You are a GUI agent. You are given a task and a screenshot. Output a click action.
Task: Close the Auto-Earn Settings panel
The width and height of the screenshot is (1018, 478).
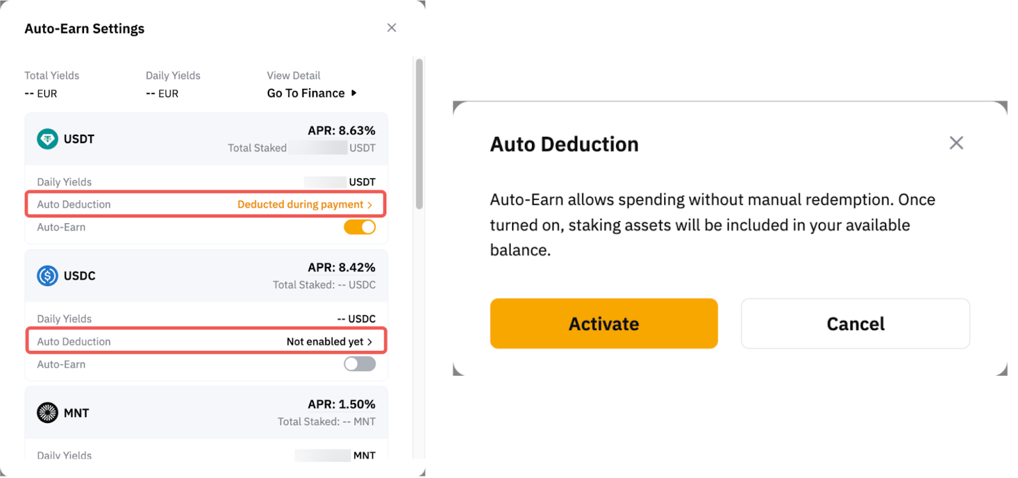[391, 27]
